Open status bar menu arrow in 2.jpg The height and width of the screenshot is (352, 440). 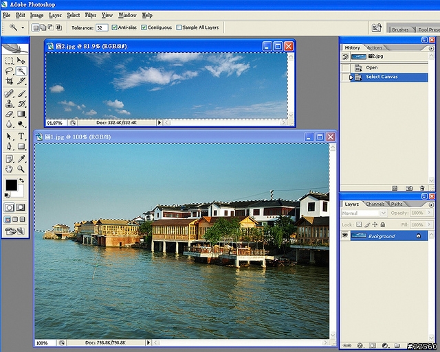[159, 122]
